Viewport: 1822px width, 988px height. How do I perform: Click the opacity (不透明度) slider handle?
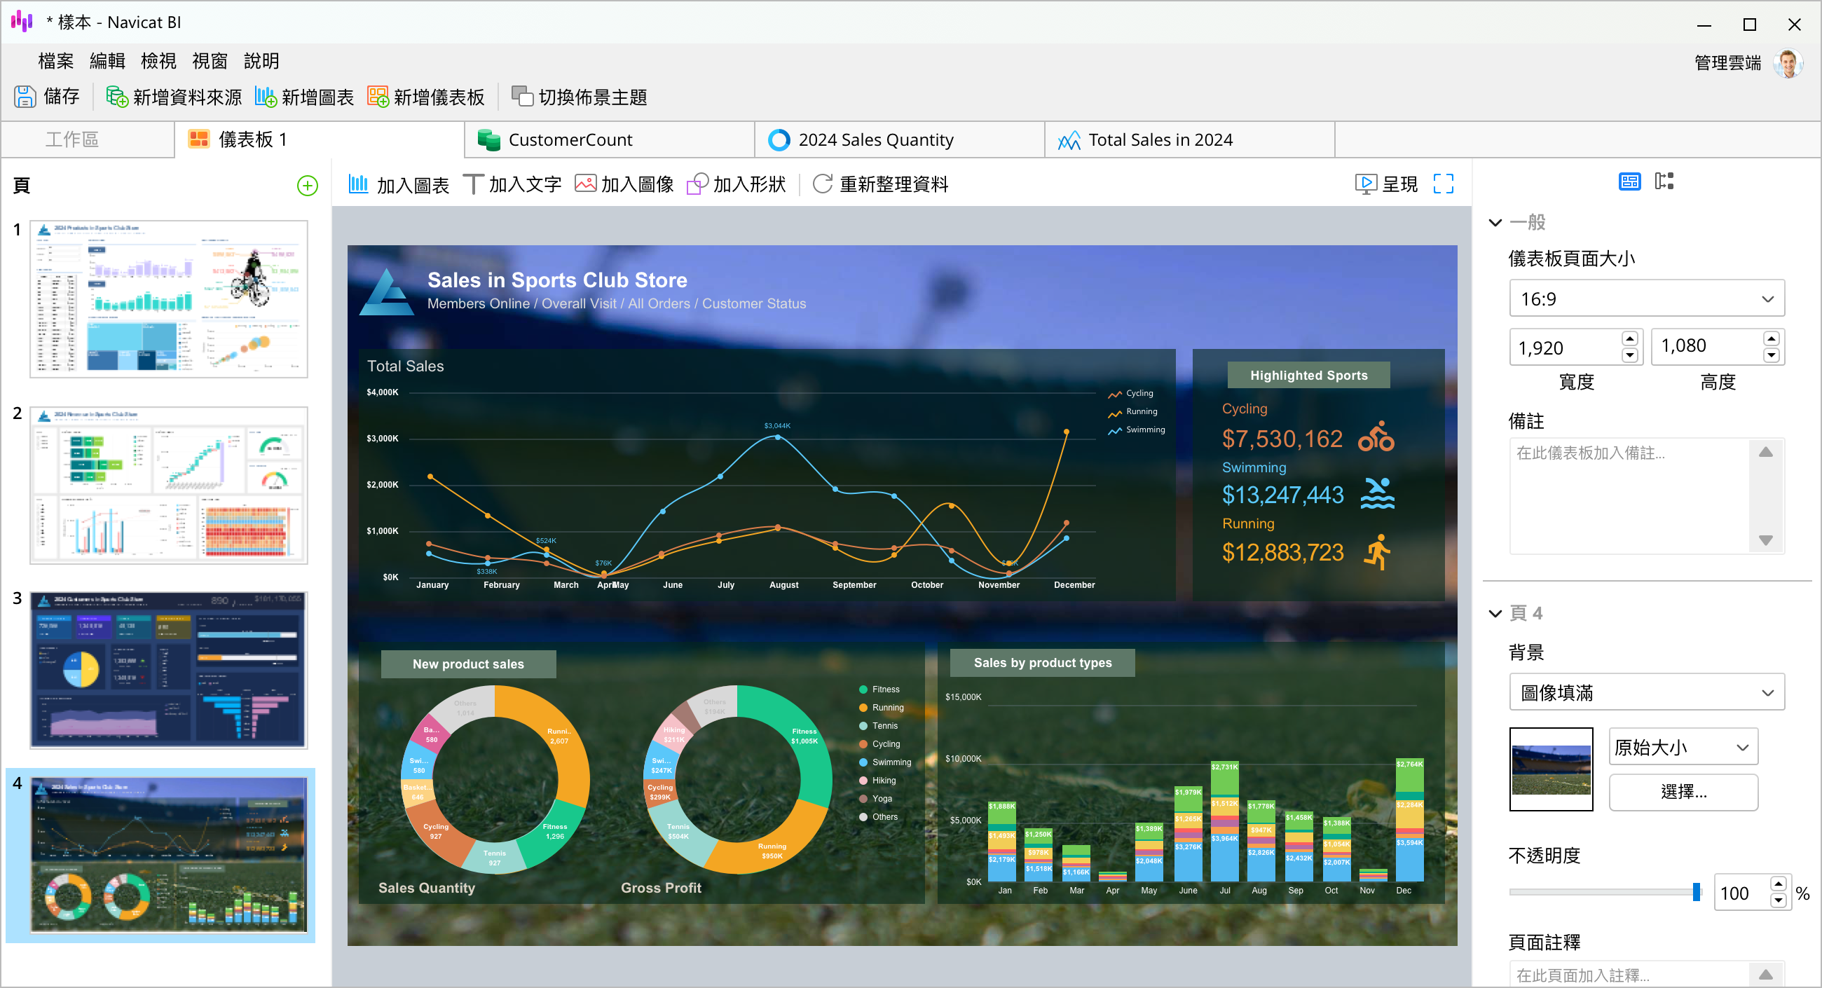pyautogui.click(x=1695, y=893)
